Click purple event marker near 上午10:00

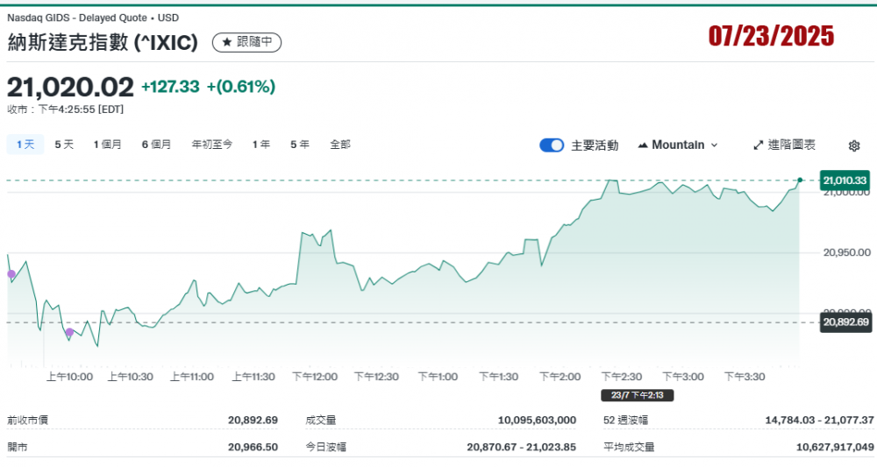click(69, 332)
